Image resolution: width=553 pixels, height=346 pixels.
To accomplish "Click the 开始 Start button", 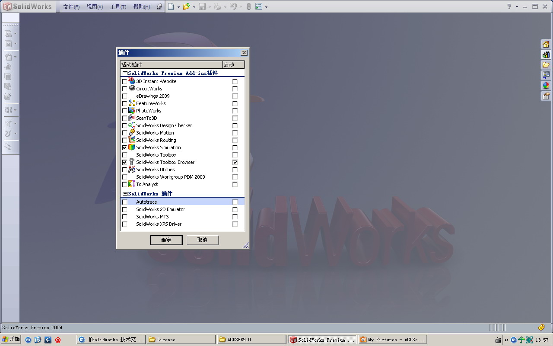I will 11,340.
